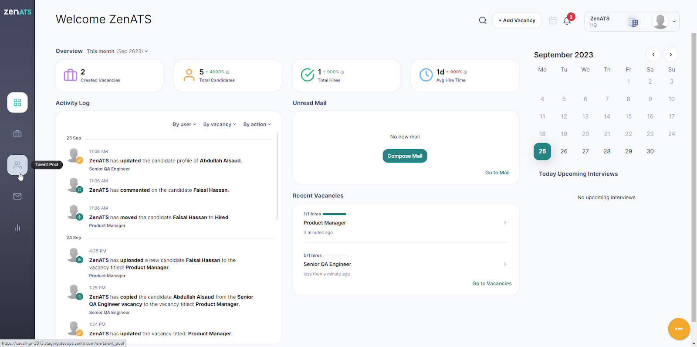Expand the user account menu chevron
The height and width of the screenshot is (347, 697).
point(674,21)
